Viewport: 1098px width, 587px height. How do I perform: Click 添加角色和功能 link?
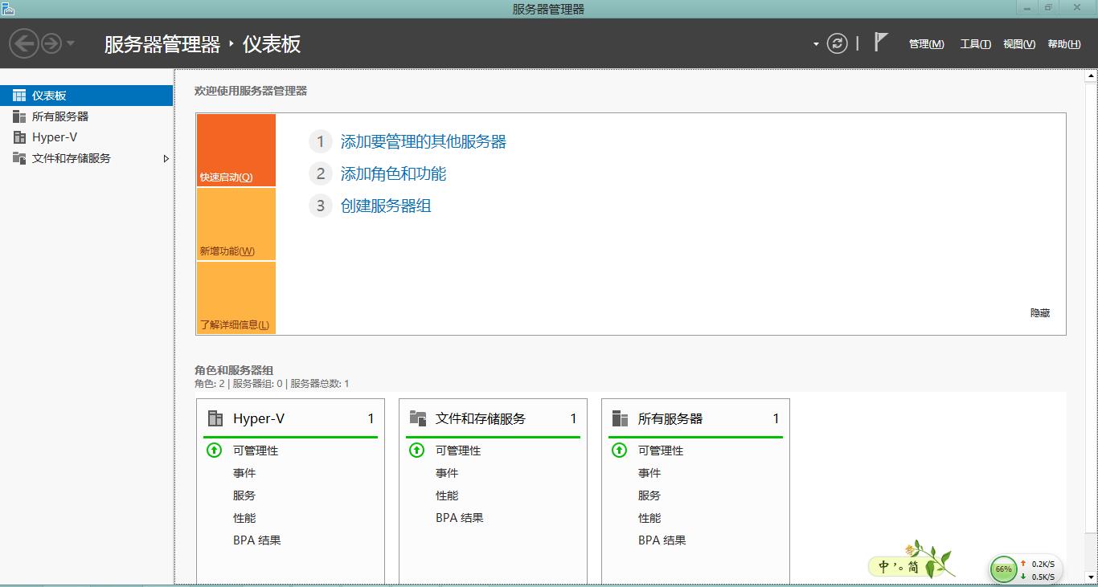click(x=393, y=174)
